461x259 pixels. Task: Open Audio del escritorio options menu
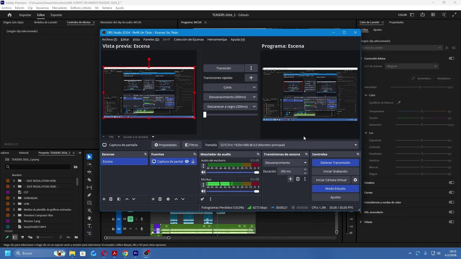[203, 166]
